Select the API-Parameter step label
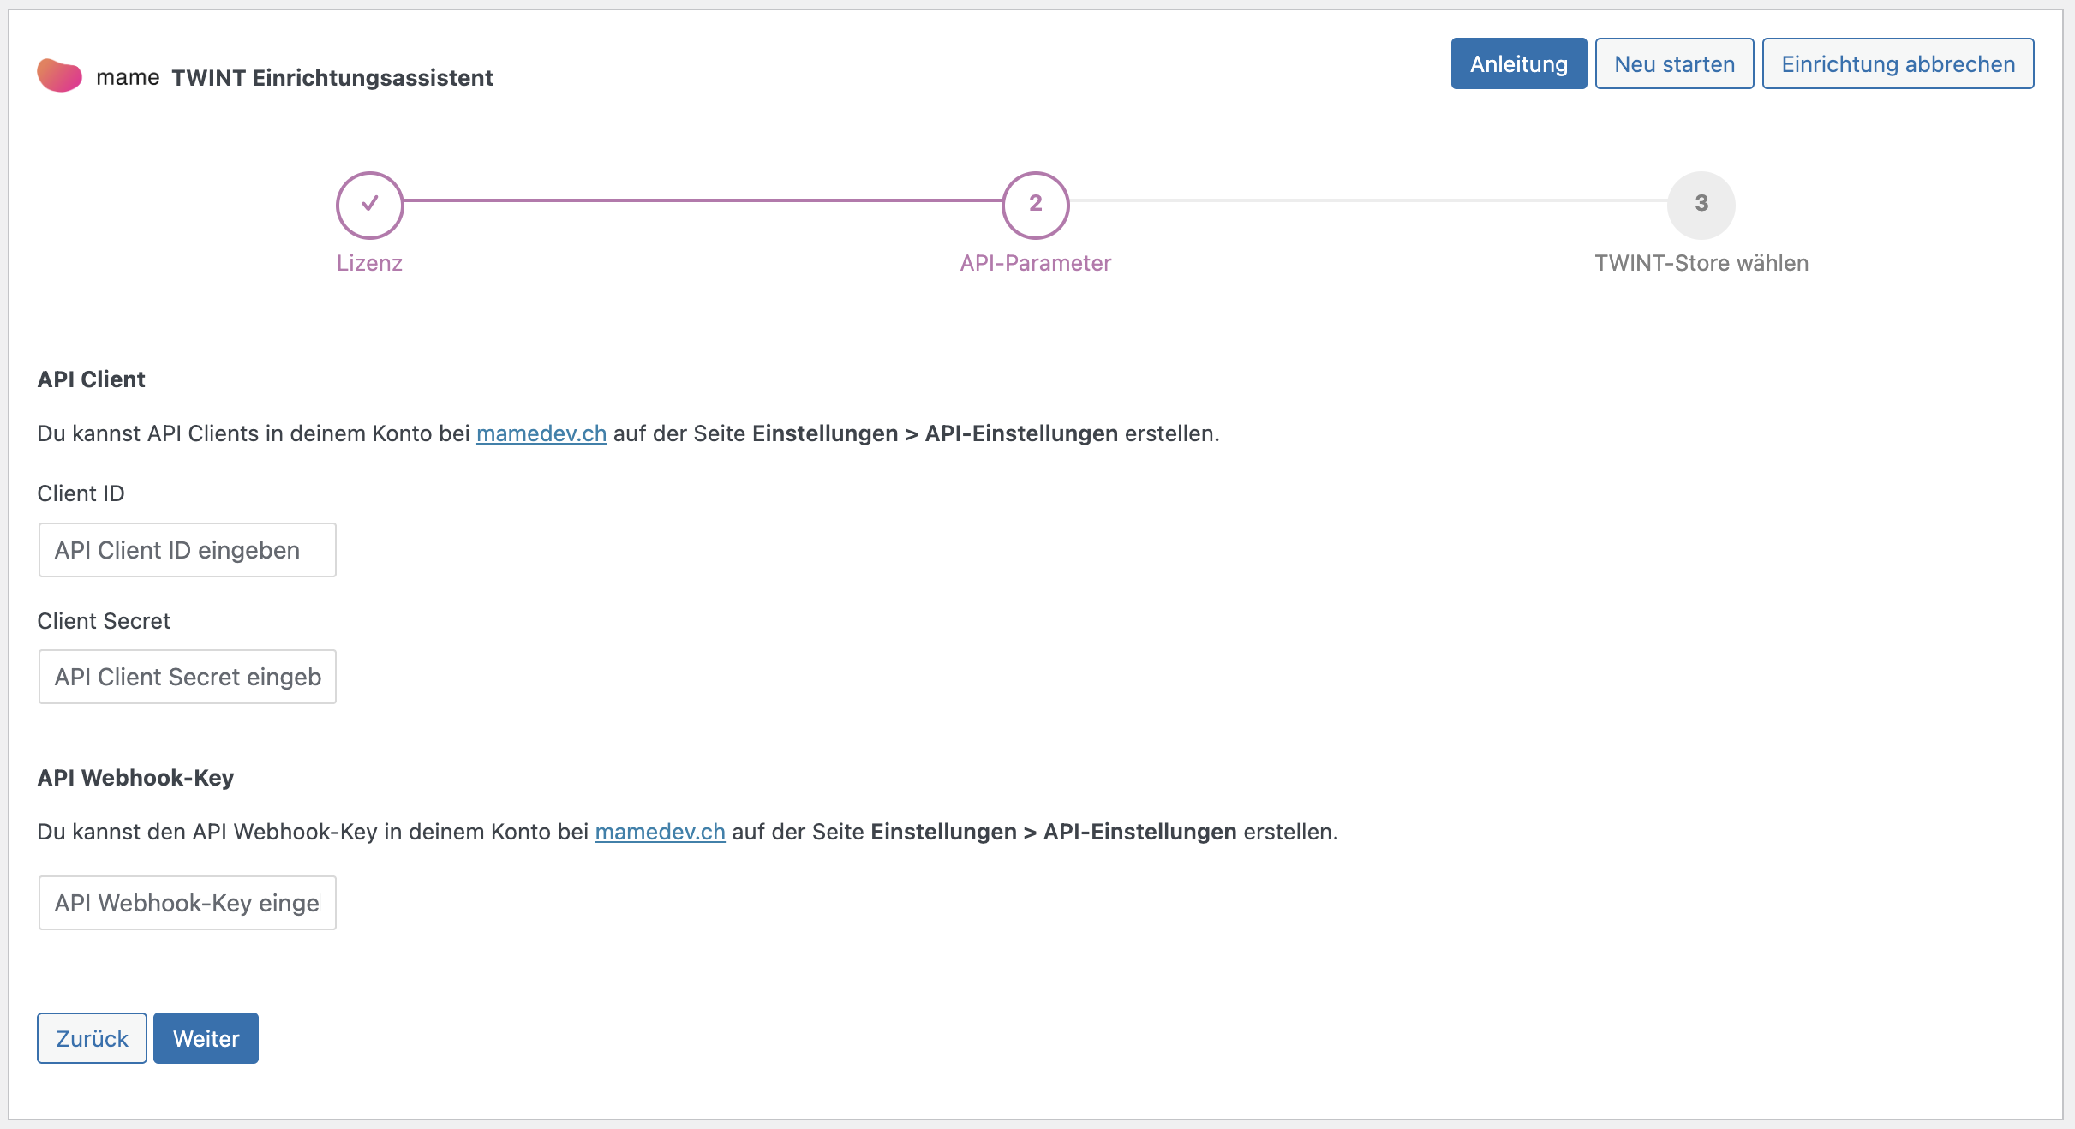The height and width of the screenshot is (1129, 2075). coord(1035,263)
